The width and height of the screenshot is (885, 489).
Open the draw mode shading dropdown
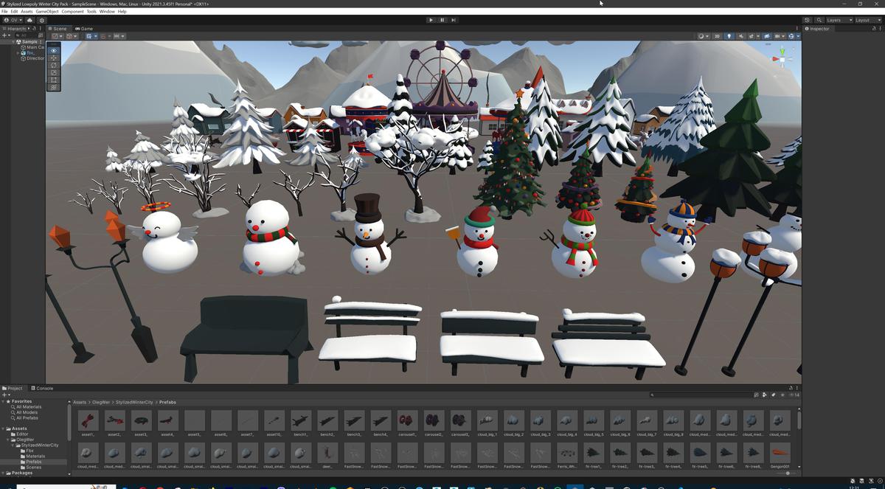(x=704, y=36)
